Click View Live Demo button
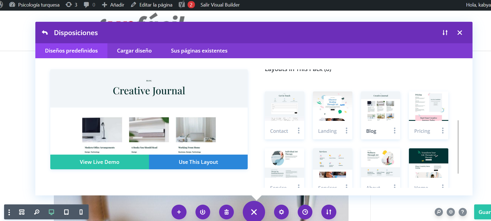 100,162
